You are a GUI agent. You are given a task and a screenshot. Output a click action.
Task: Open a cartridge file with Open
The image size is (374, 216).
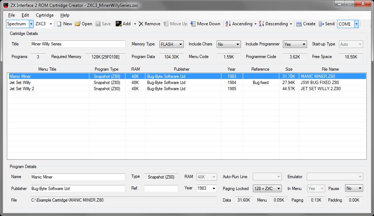[x=84, y=24]
